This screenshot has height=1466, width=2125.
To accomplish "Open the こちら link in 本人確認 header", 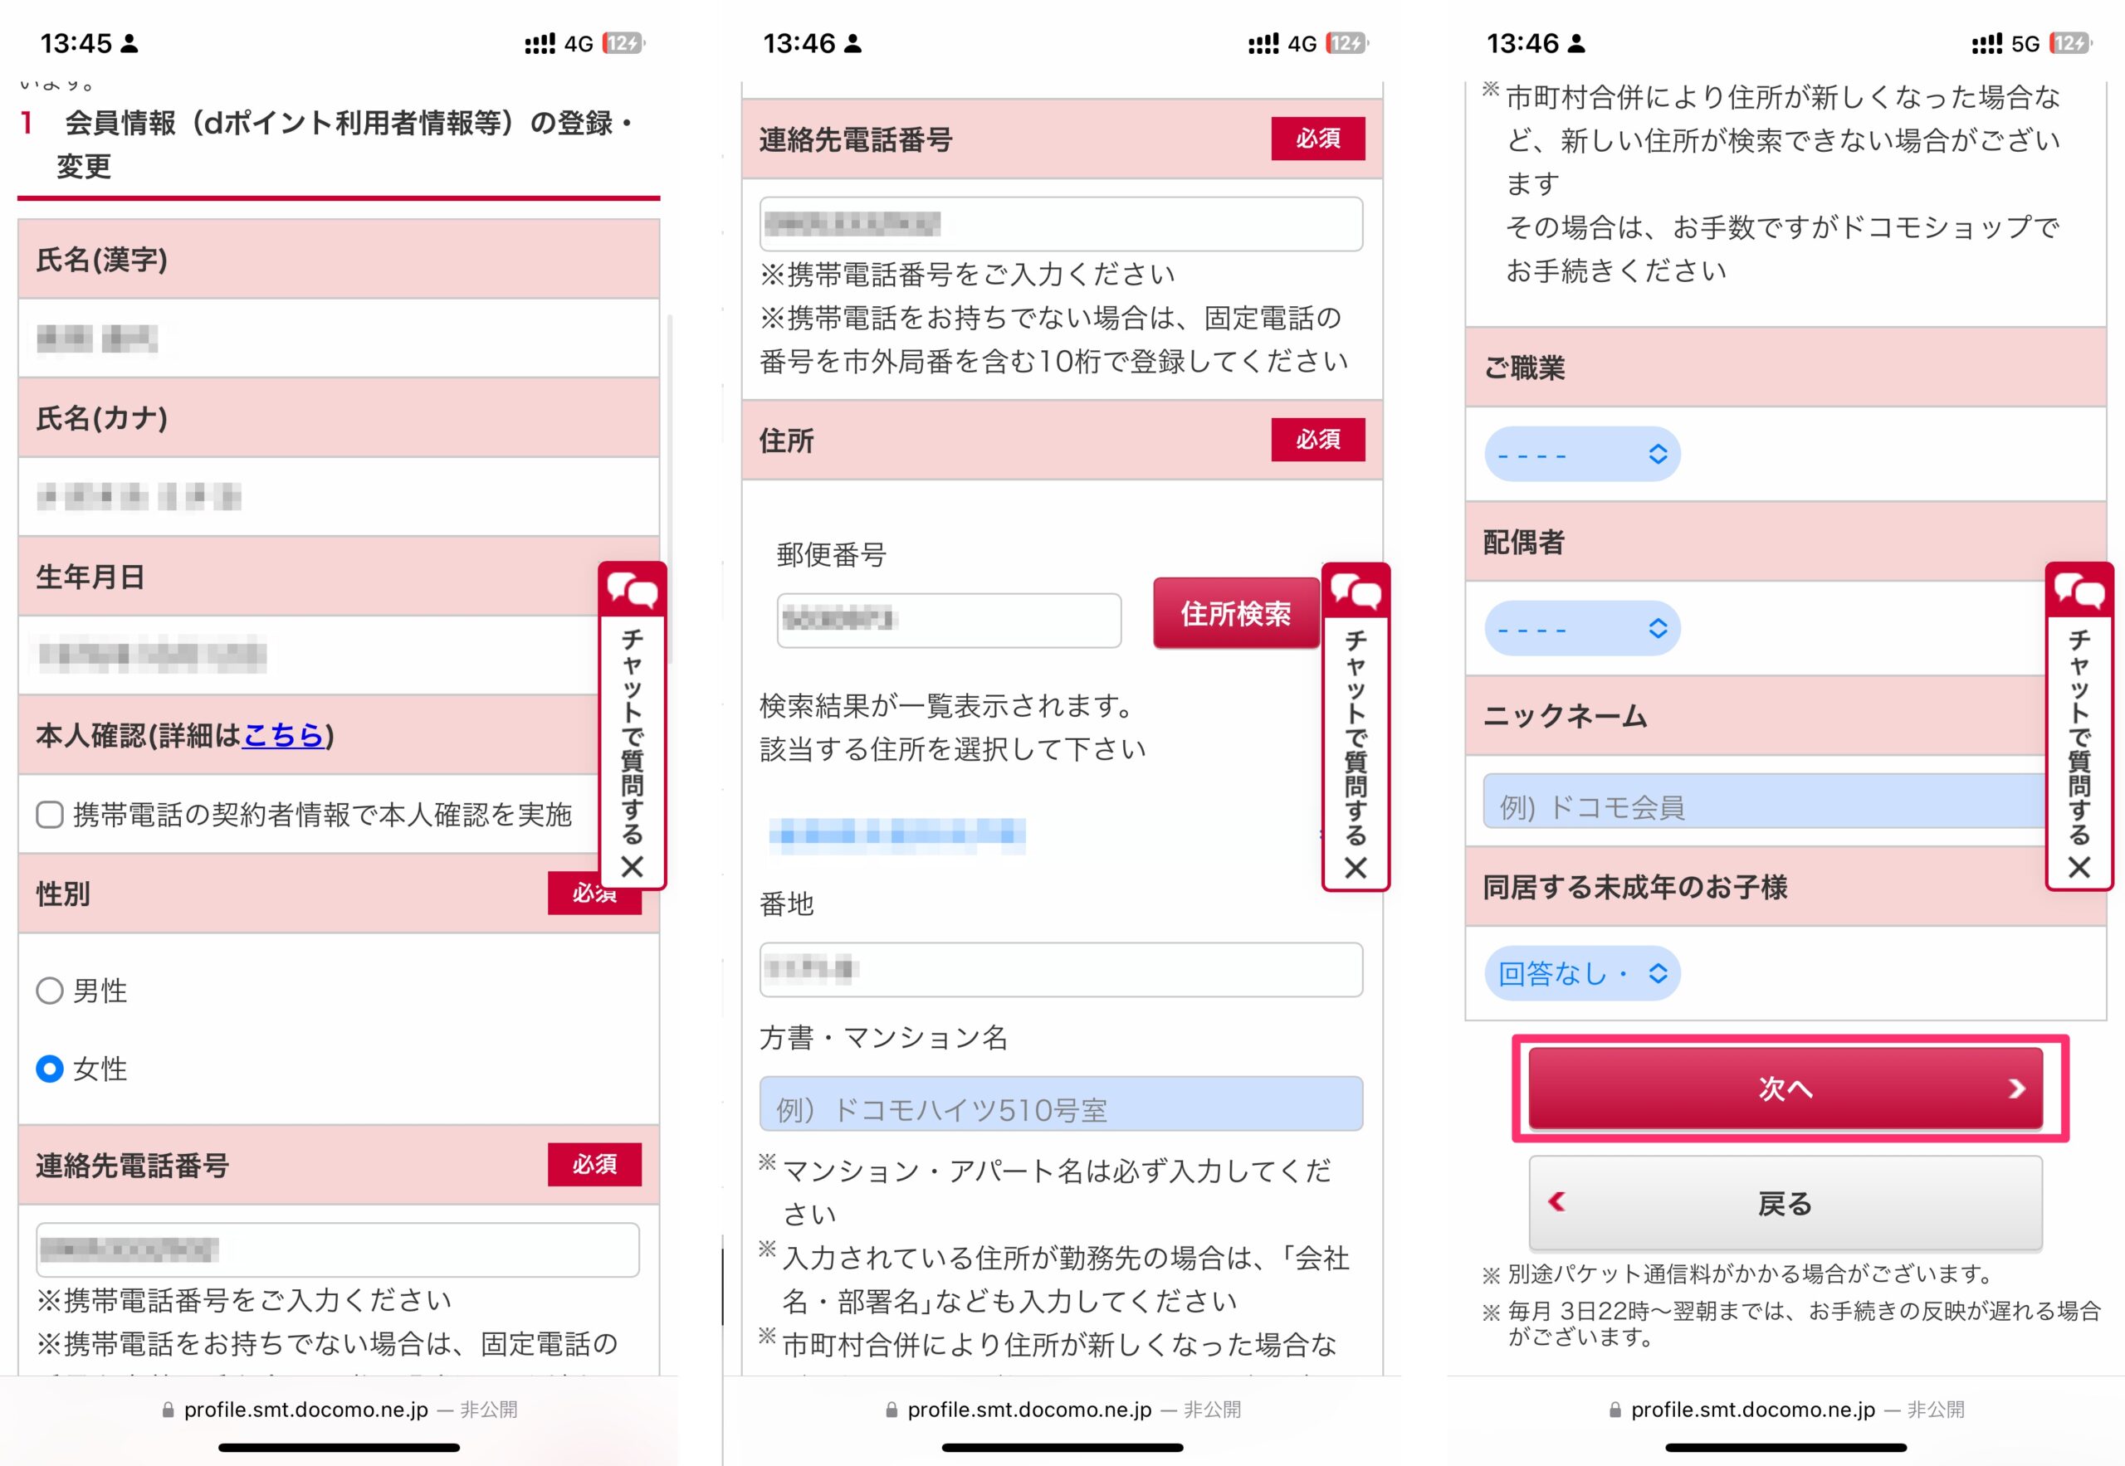I will click(x=283, y=735).
